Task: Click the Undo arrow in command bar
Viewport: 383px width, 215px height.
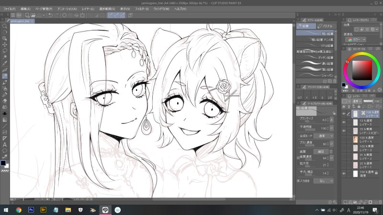Action: click(x=50, y=15)
